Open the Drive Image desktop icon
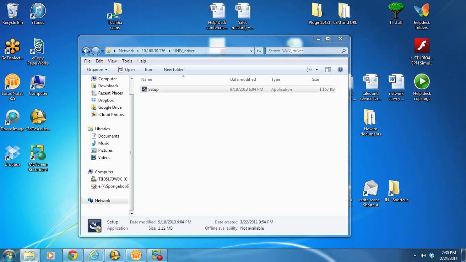Image resolution: width=466 pixels, height=262 pixels. click(12, 120)
